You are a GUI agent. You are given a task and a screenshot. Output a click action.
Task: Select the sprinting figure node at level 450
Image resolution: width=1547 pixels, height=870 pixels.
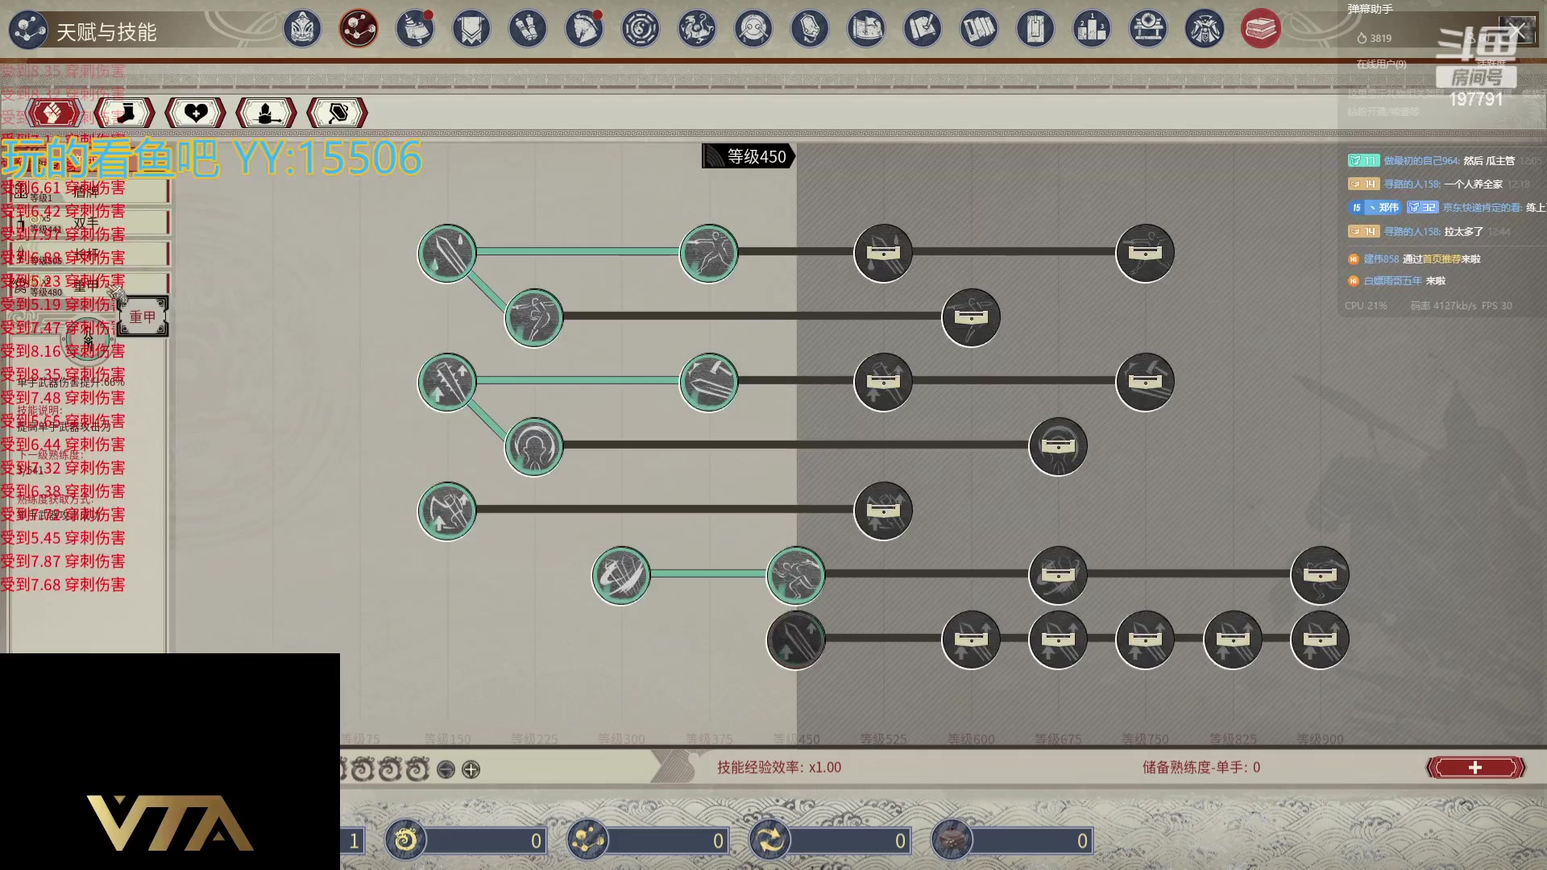(796, 575)
